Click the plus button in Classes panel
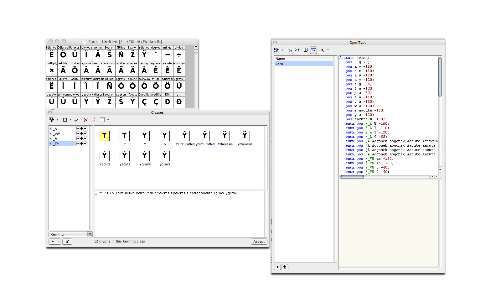The height and width of the screenshot is (302, 501). click(53, 241)
